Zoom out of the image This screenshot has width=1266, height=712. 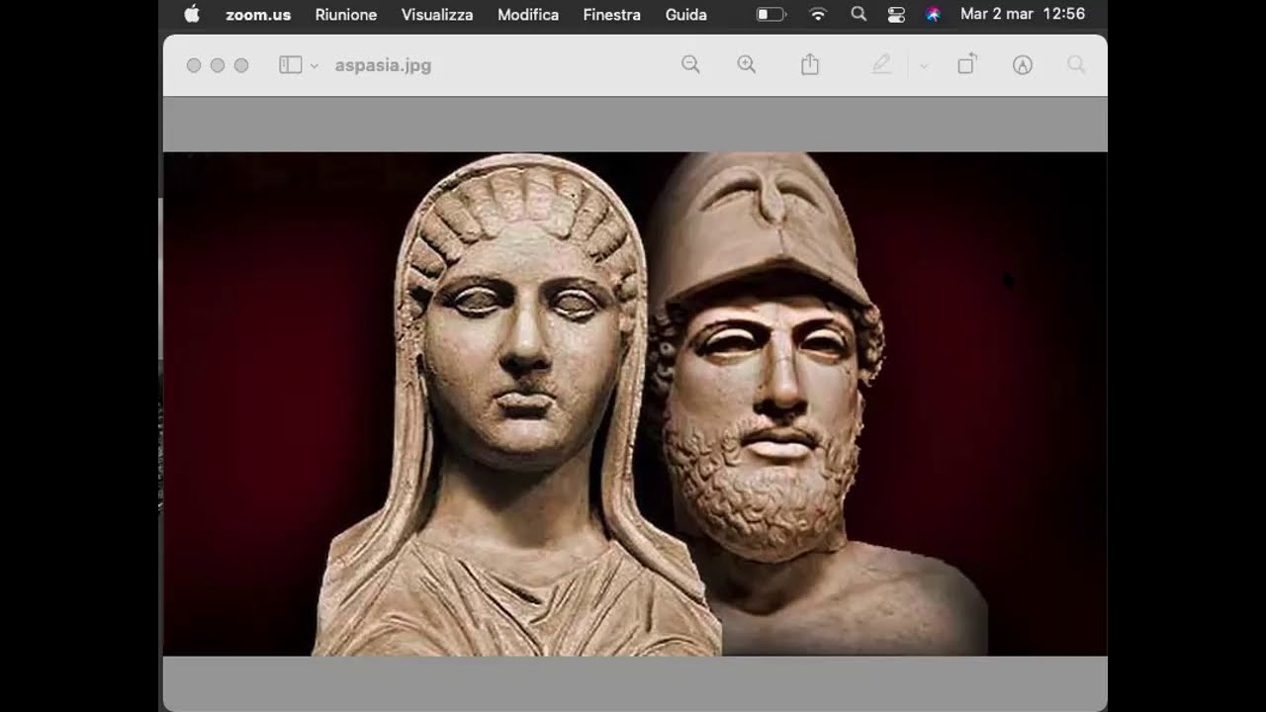(690, 65)
